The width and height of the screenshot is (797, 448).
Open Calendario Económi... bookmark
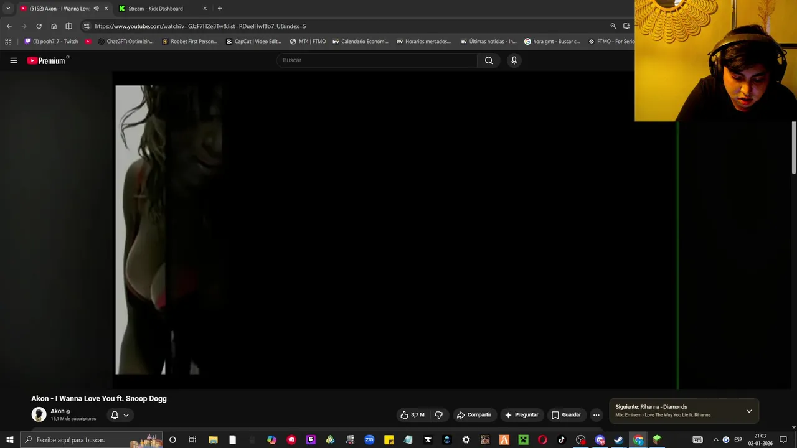tap(361, 42)
